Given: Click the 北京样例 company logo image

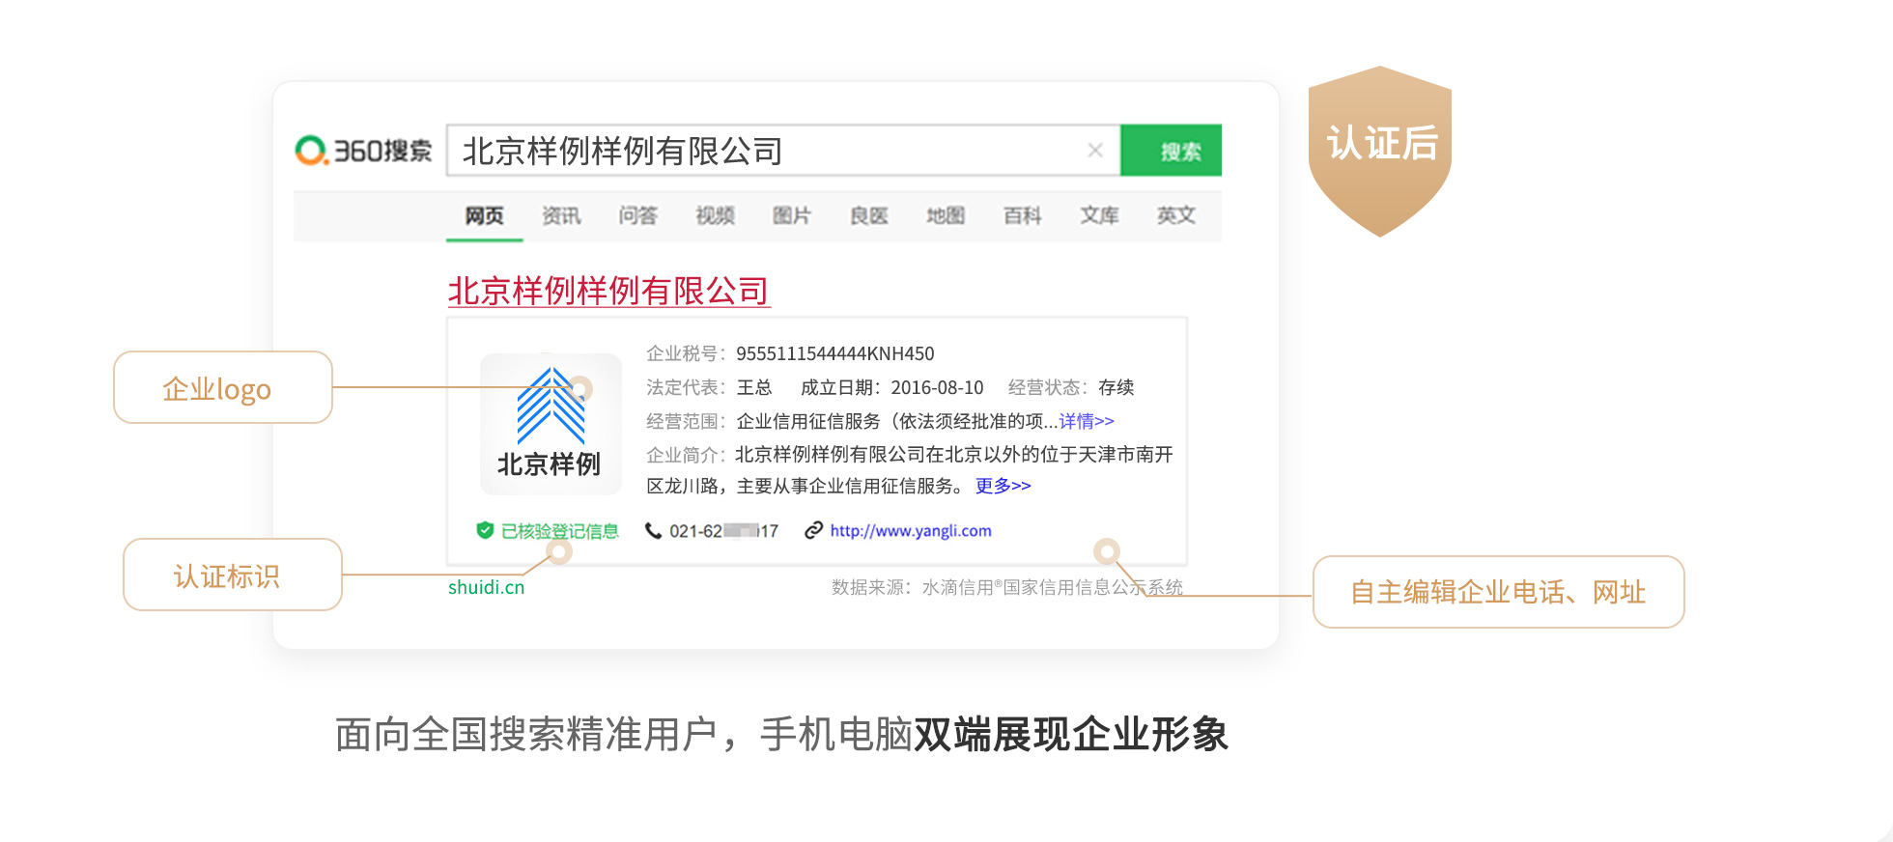Looking at the screenshot, I should pyautogui.click(x=551, y=423).
